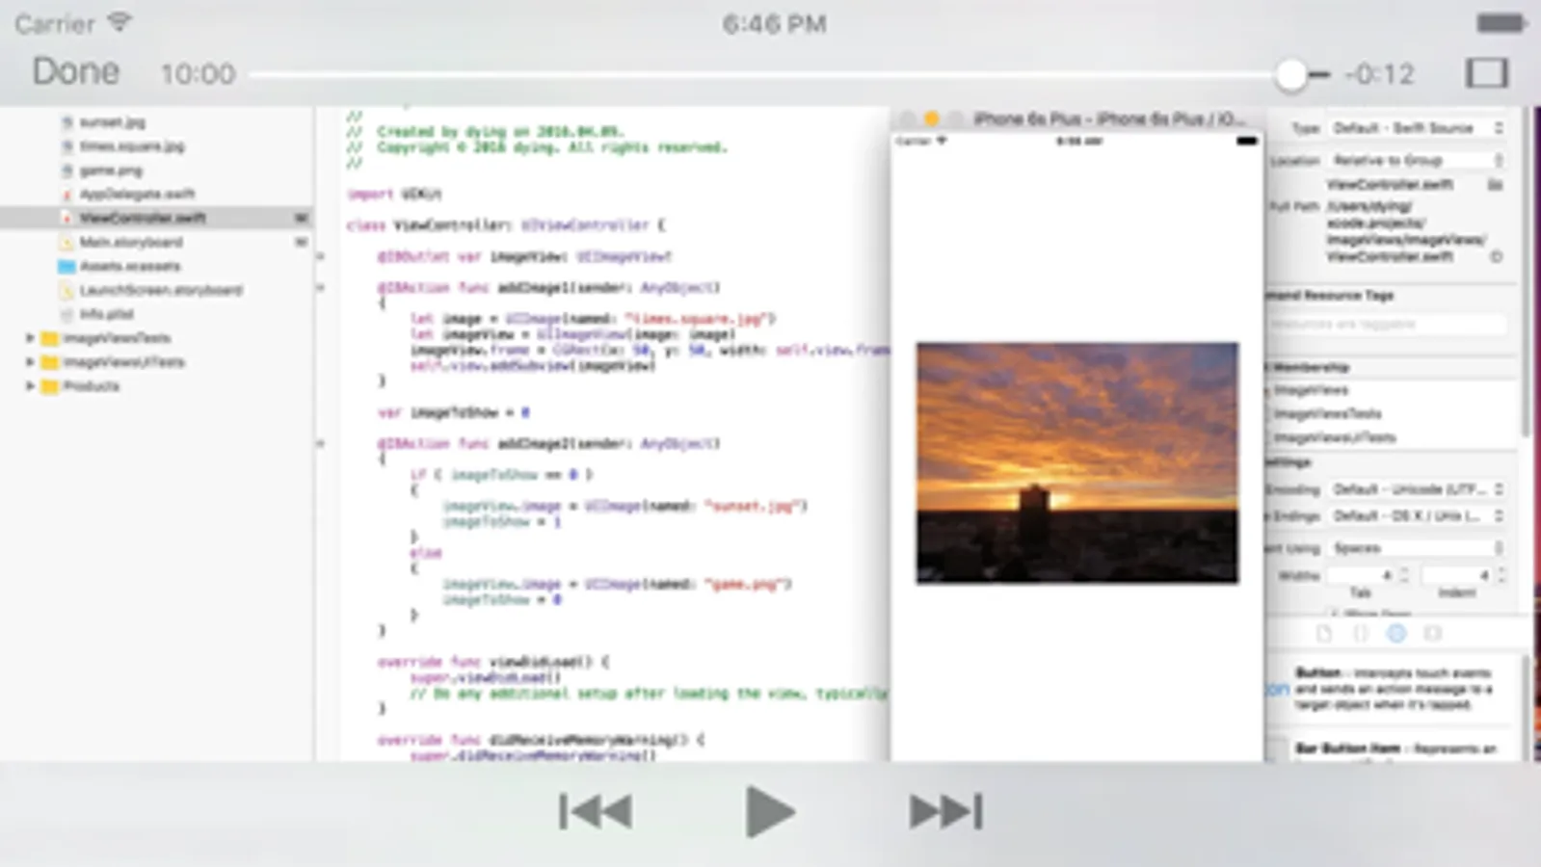This screenshot has height=867, width=1541.
Task: Click the addImage2 function code line
Action: (548, 444)
